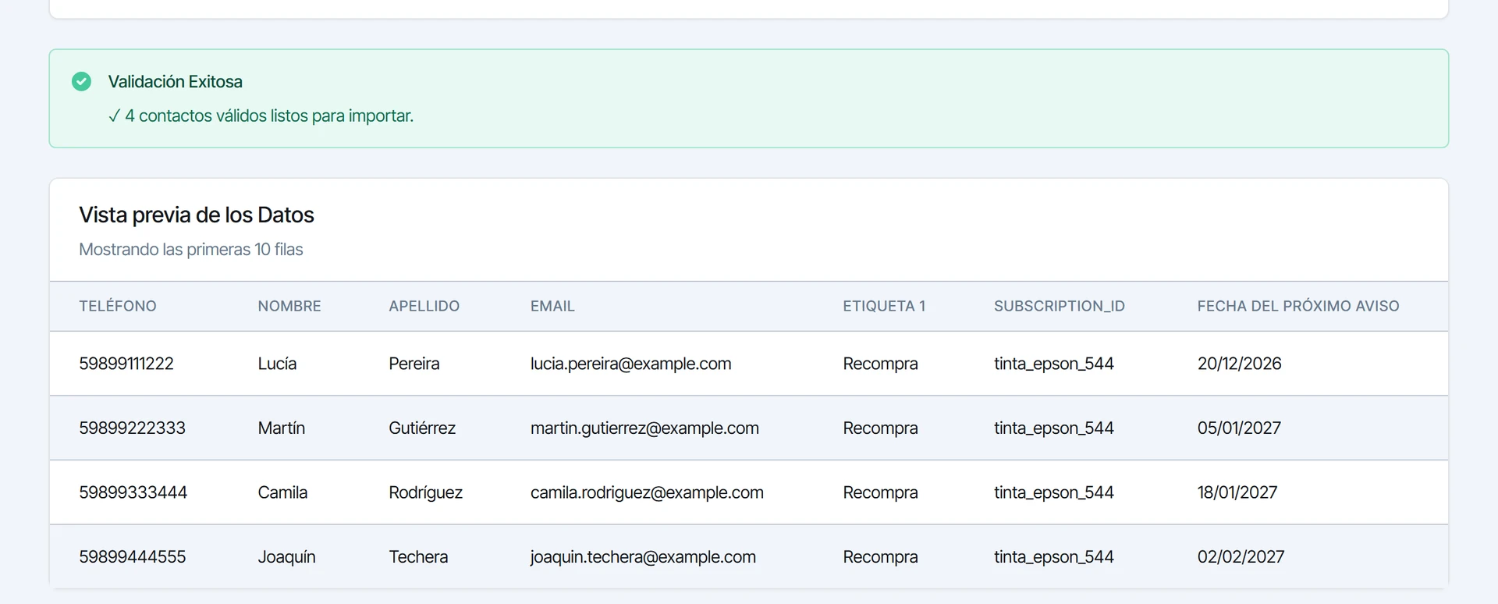Select the date 20/12/2026
1498x604 pixels.
point(1240,364)
